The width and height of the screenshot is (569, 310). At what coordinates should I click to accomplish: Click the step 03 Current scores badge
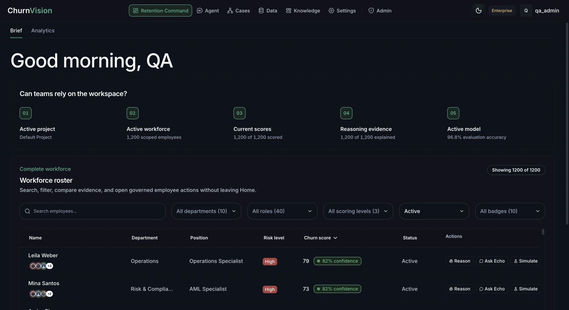(x=239, y=113)
